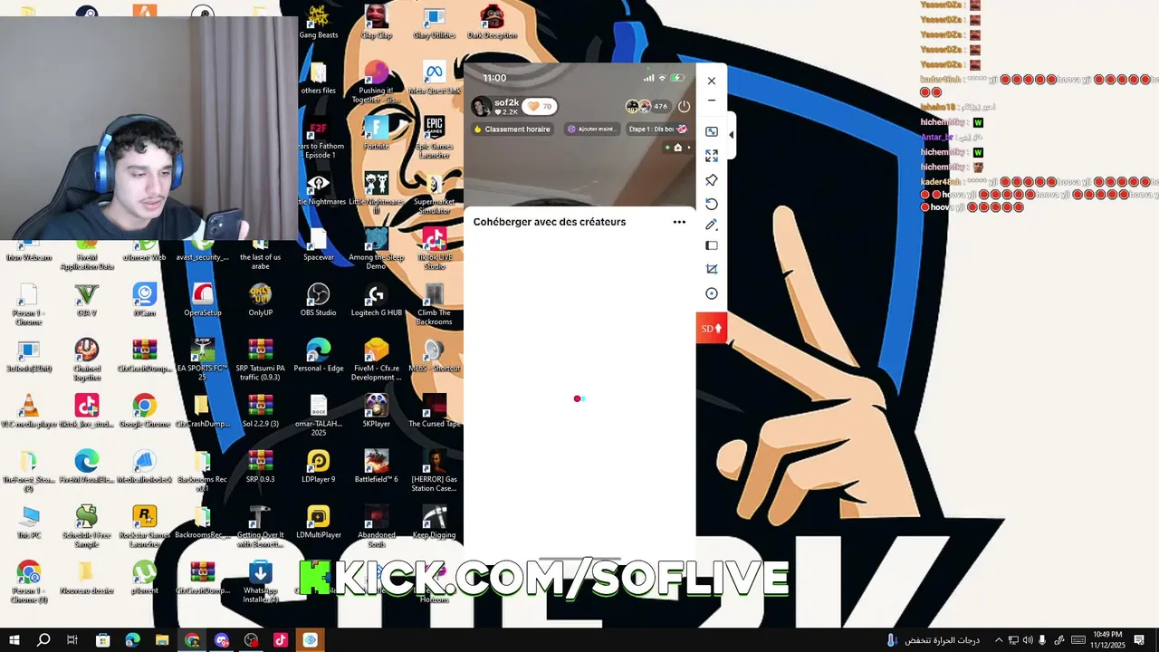This screenshot has height=652, width=1159.
Task: Select the TikTok LIVE Studio desktop icon
Action: coord(434,245)
